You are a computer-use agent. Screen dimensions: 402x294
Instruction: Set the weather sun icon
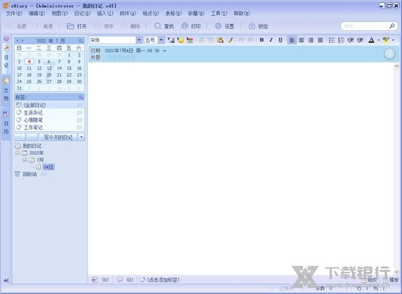389,54
